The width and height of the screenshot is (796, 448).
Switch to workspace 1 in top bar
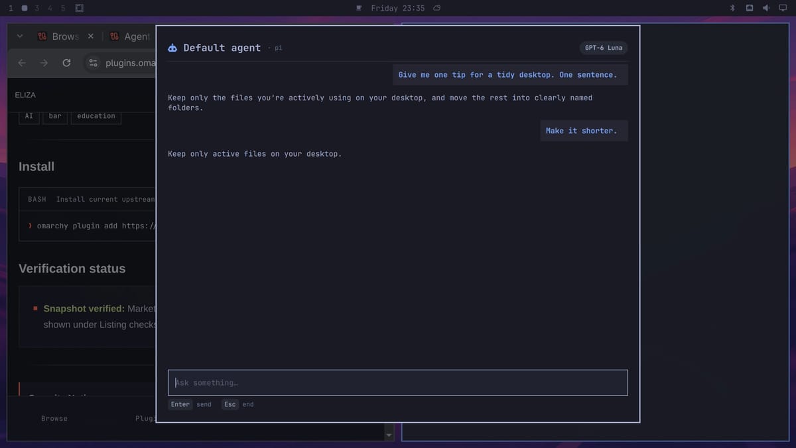pyautogui.click(x=11, y=8)
